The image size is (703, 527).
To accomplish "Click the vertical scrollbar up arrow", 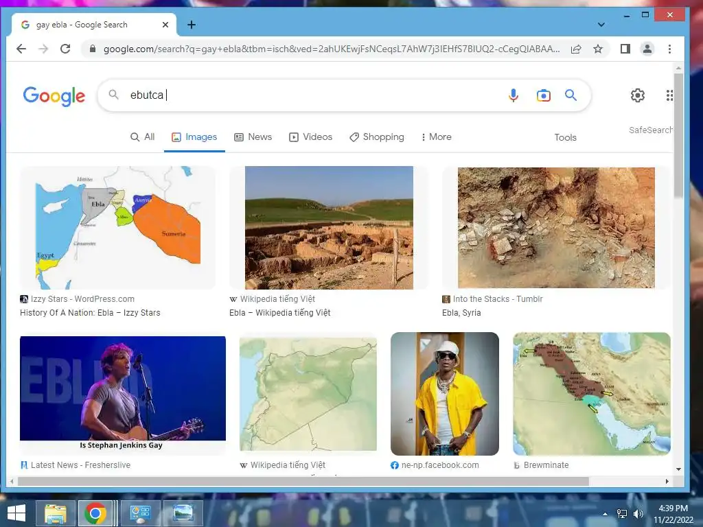I will point(678,68).
